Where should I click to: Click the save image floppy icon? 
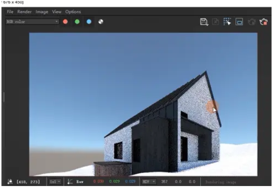[x=204, y=22]
